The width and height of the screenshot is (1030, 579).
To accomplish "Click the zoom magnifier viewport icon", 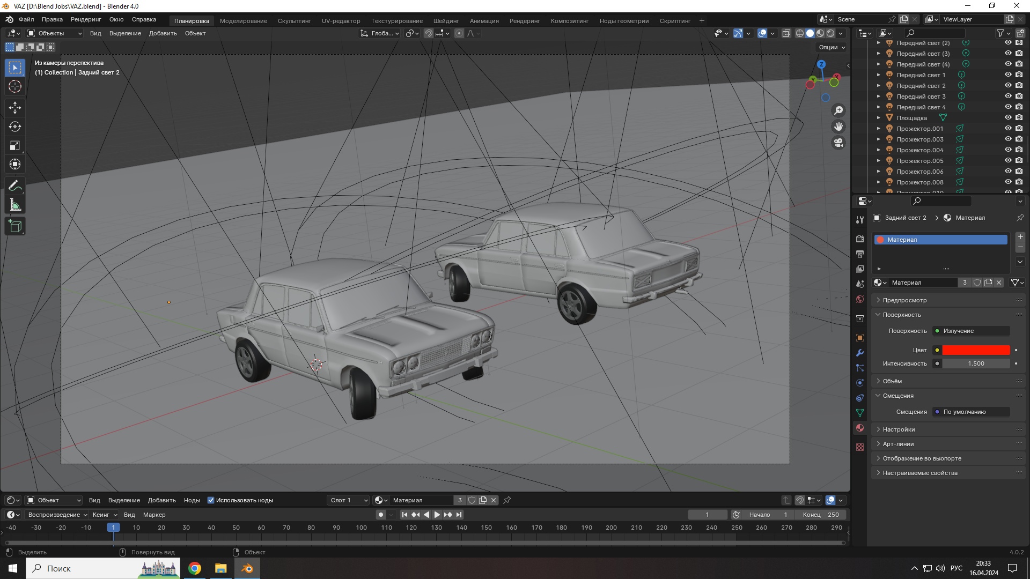I will [838, 110].
